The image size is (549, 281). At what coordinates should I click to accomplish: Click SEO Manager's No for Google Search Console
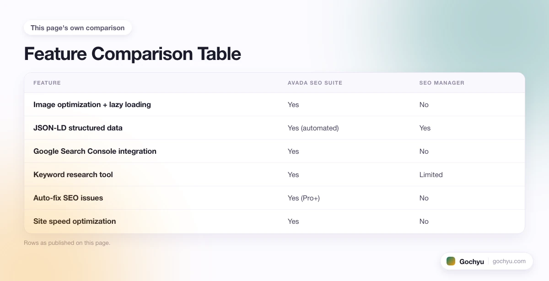point(424,151)
